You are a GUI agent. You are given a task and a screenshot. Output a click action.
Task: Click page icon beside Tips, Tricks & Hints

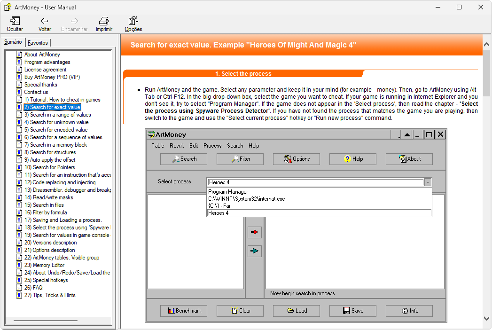(x=19, y=296)
